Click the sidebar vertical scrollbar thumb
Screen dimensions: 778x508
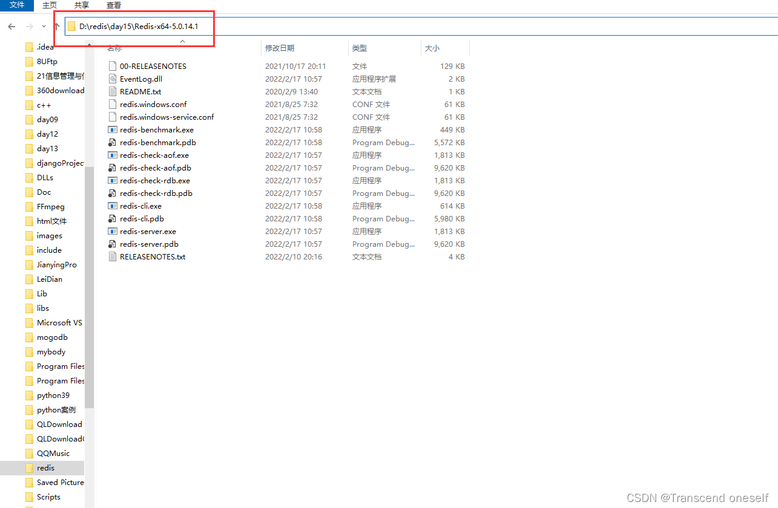[90, 287]
